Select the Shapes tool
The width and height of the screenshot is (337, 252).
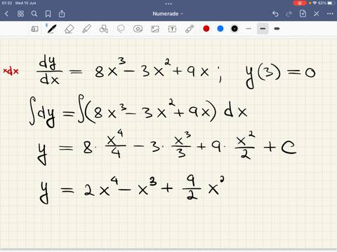[x=104, y=29]
